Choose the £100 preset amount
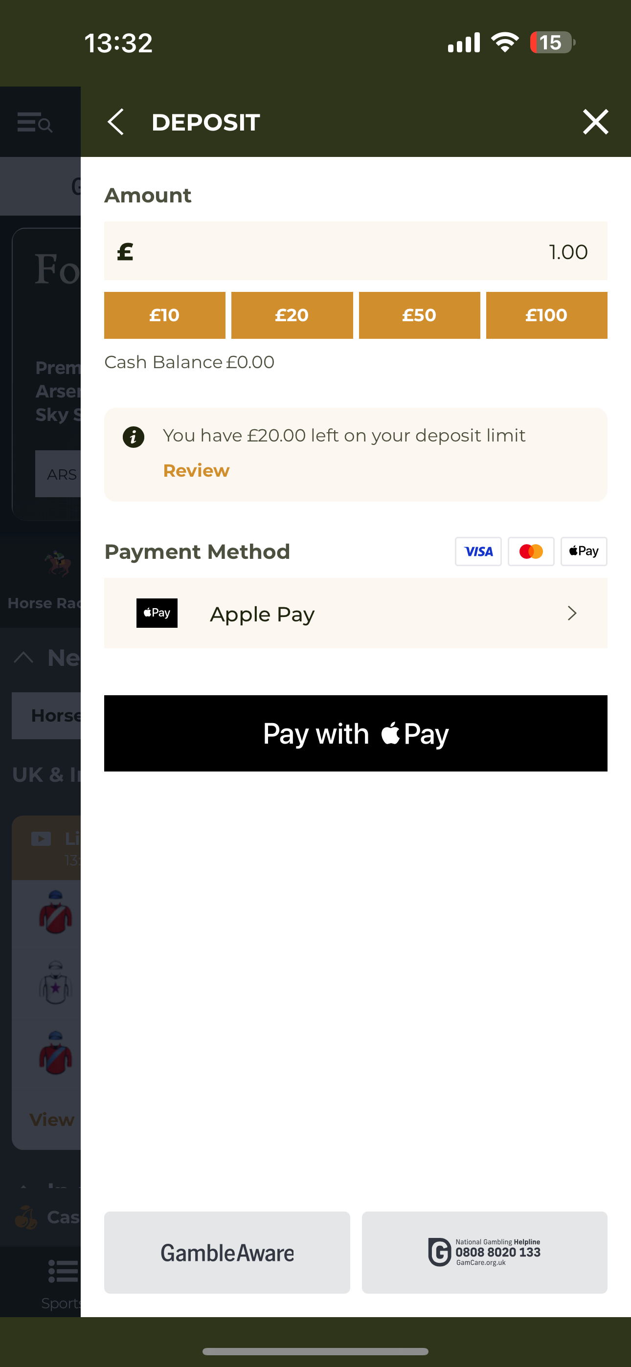 pyautogui.click(x=546, y=315)
